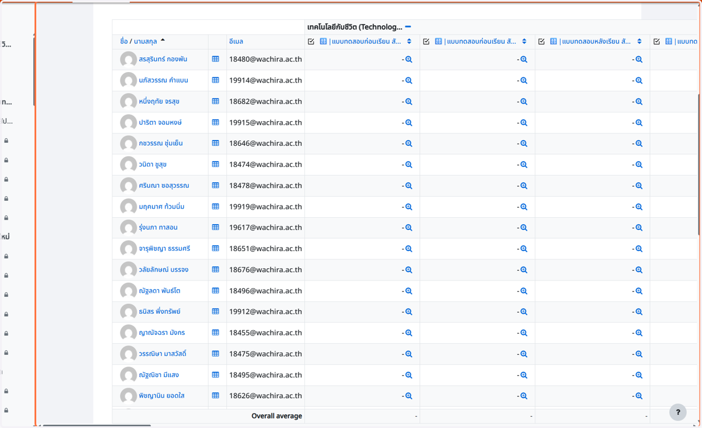Open profile of ศรินณา ชอสุวรรณ
The image size is (702, 428).
pyautogui.click(x=164, y=186)
